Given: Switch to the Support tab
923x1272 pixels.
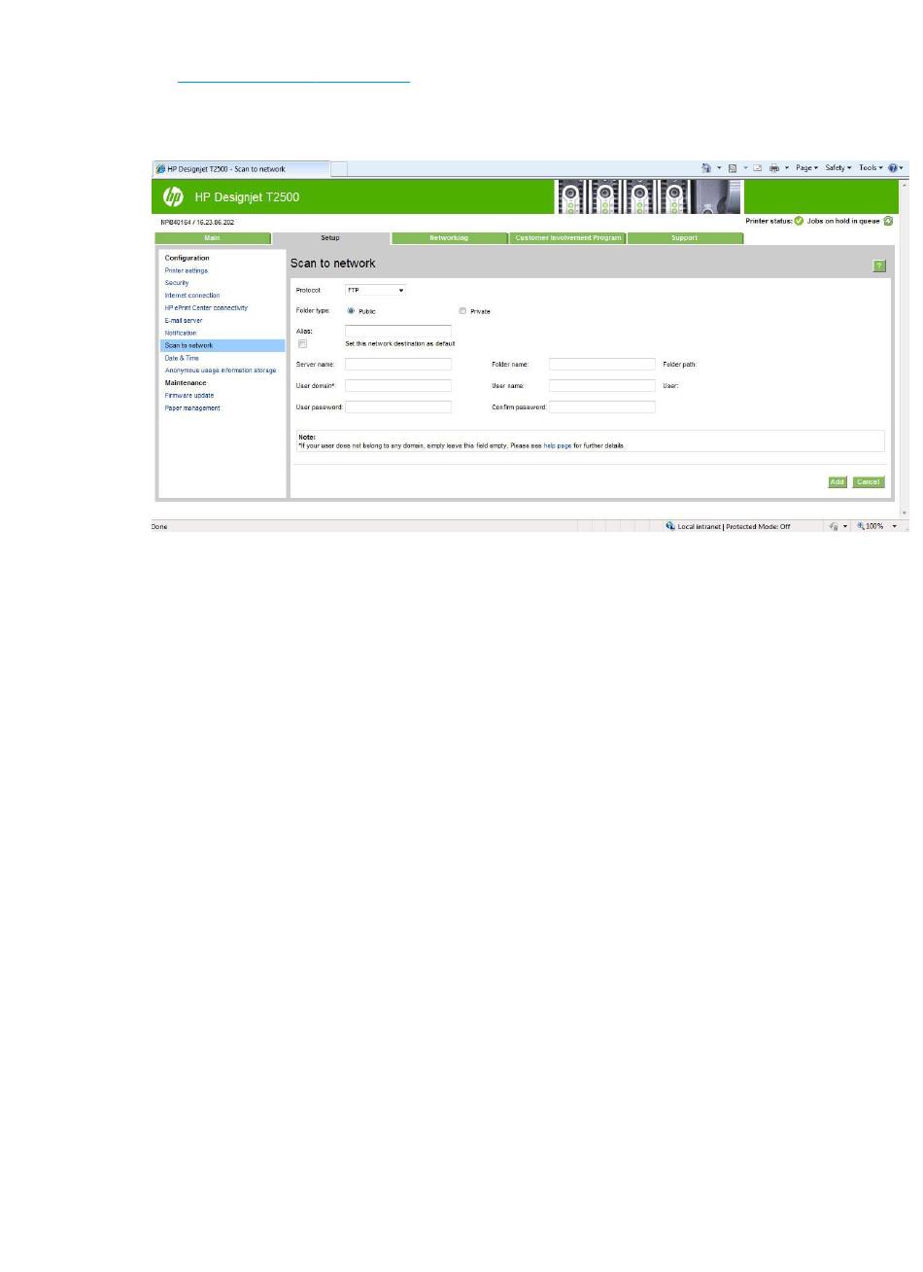Looking at the screenshot, I should point(684,238).
